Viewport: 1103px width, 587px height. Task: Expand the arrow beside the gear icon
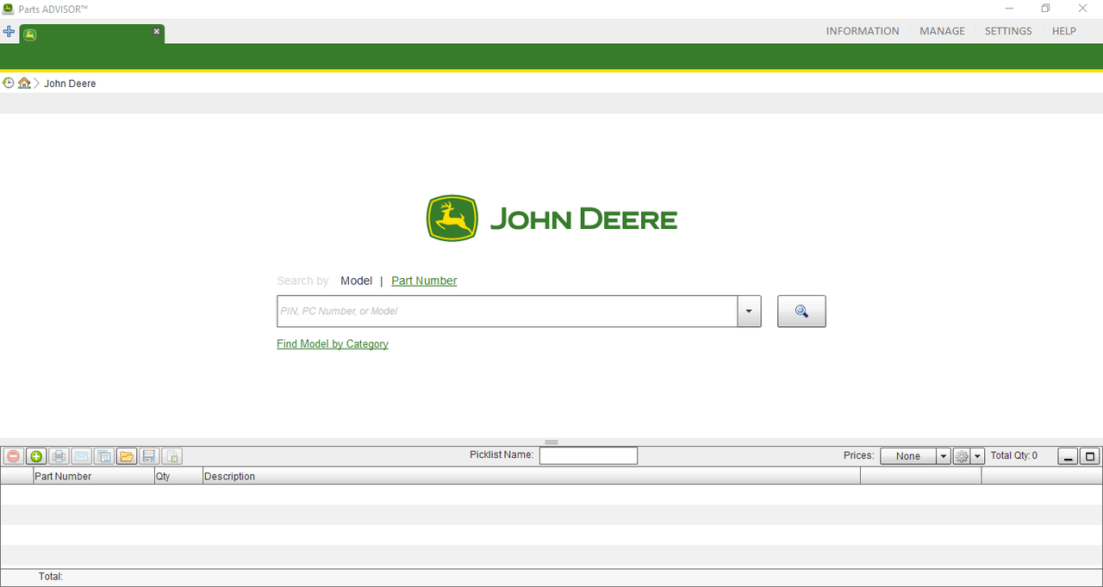(978, 456)
